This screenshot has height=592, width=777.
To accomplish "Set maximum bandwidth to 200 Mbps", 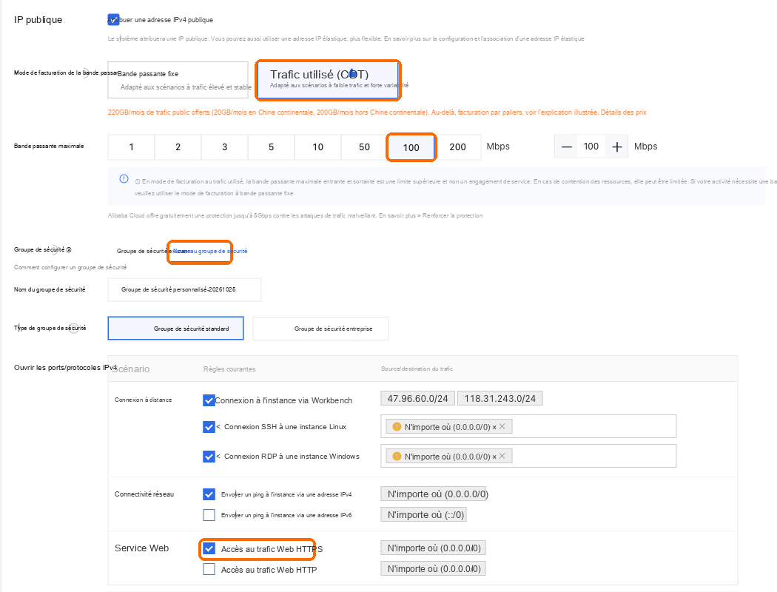I will click(457, 147).
